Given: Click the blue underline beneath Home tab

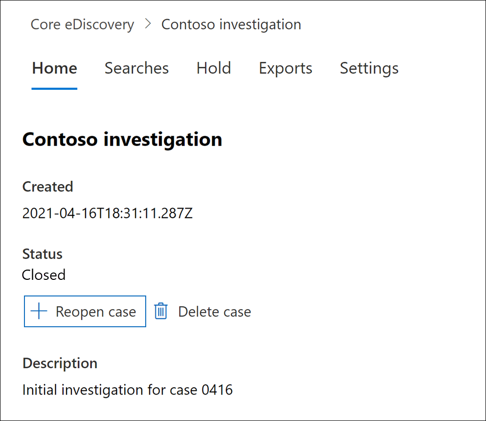Looking at the screenshot, I should [54, 89].
